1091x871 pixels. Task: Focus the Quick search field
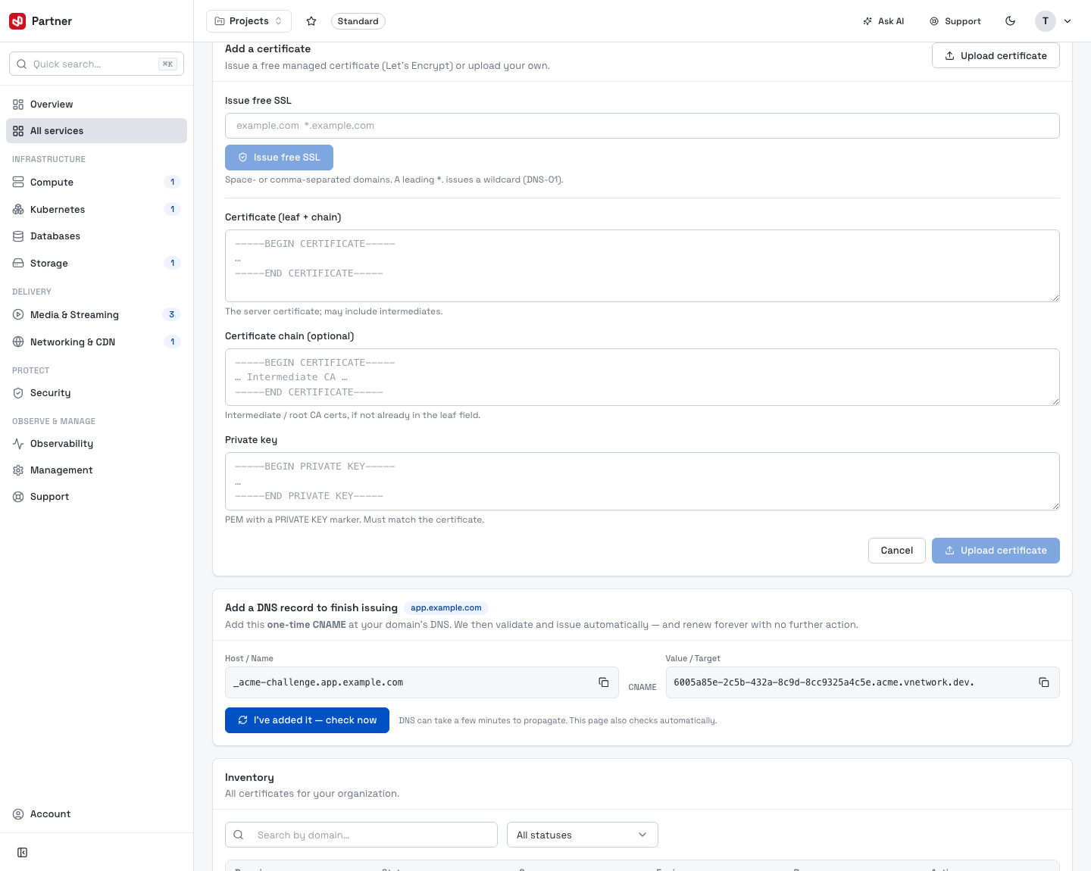[96, 64]
